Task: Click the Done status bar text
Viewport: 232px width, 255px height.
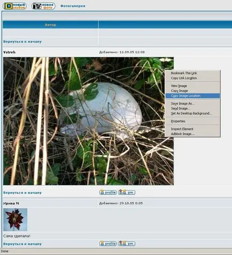Action: click(5, 251)
